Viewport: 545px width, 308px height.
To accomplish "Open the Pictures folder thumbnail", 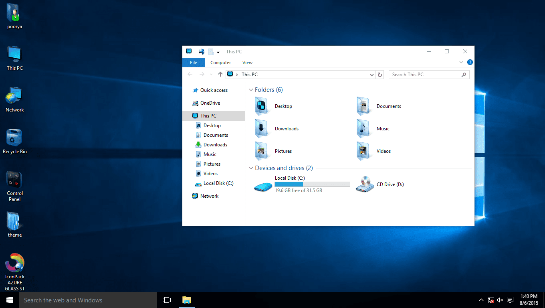I will point(262,151).
